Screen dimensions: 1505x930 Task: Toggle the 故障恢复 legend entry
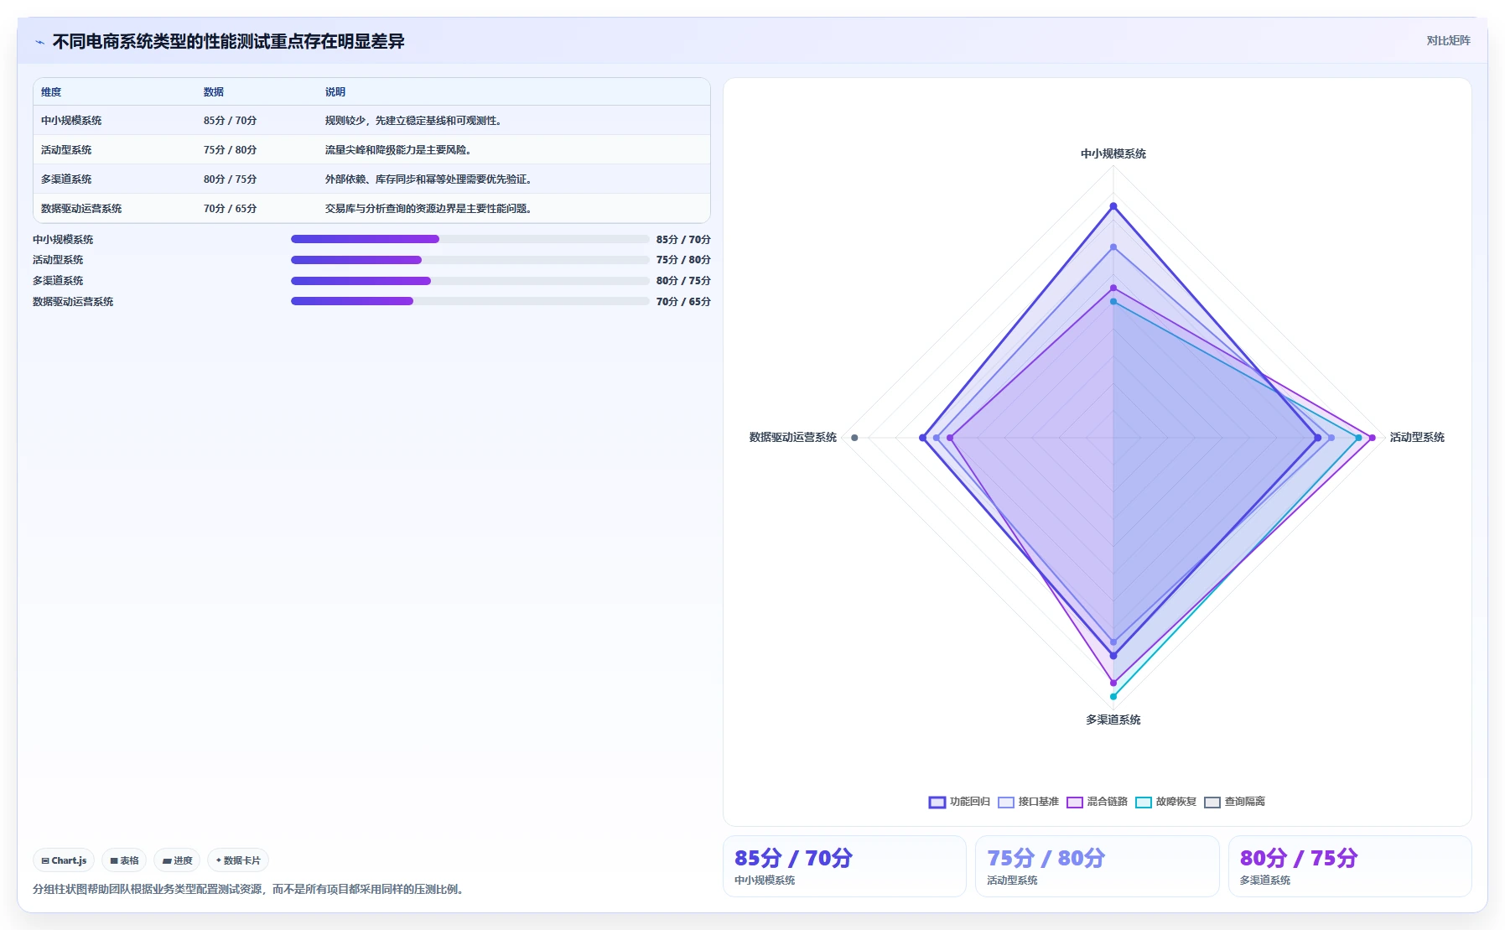coord(1165,802)
